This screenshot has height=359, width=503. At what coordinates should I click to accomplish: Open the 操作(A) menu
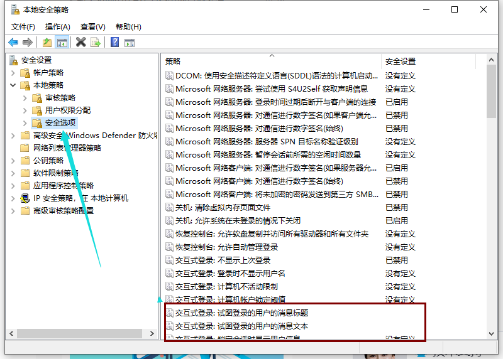tap(58, 26)
